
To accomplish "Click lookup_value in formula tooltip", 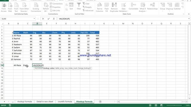I will coord(49,68).
